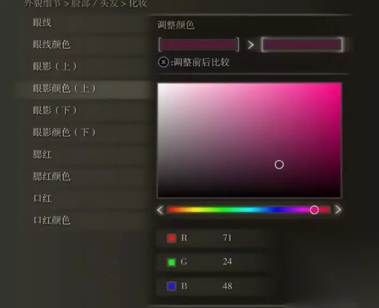The image size is (379, 308).
Task: Click the hue slider left arrow
Action: [x=160, y=210]
